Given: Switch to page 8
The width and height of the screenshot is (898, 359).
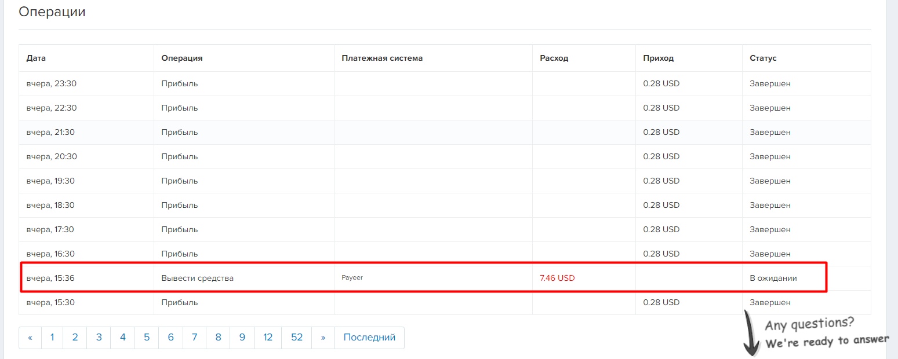Looking at the screenshot, I should pyautogui.click(x=218, y=338).
